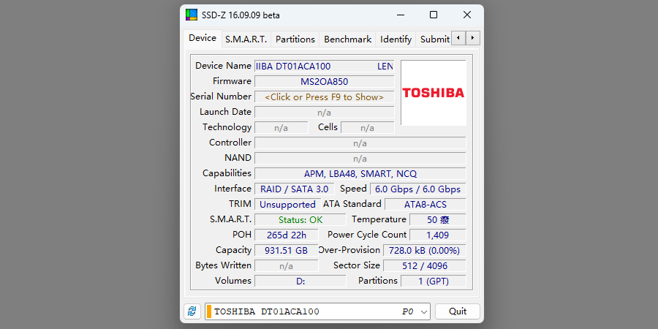Select the Identify tab
This screenshot has height=329, width=658.
tap(396, 39)
